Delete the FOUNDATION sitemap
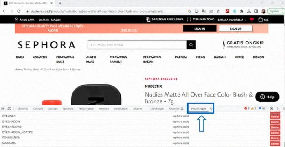The height and width of the screenshot is (147, 285). [x=275, y=138]
